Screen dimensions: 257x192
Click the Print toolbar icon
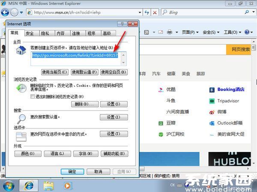pyautogui.click(x=170, y=32)
